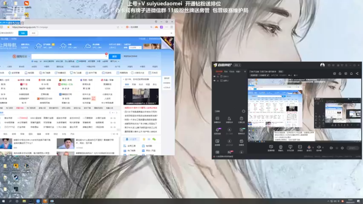The image size is (363, 204).
Task: Toggle the lock on the 全屏 2 source
Action: tap(218, 81)
